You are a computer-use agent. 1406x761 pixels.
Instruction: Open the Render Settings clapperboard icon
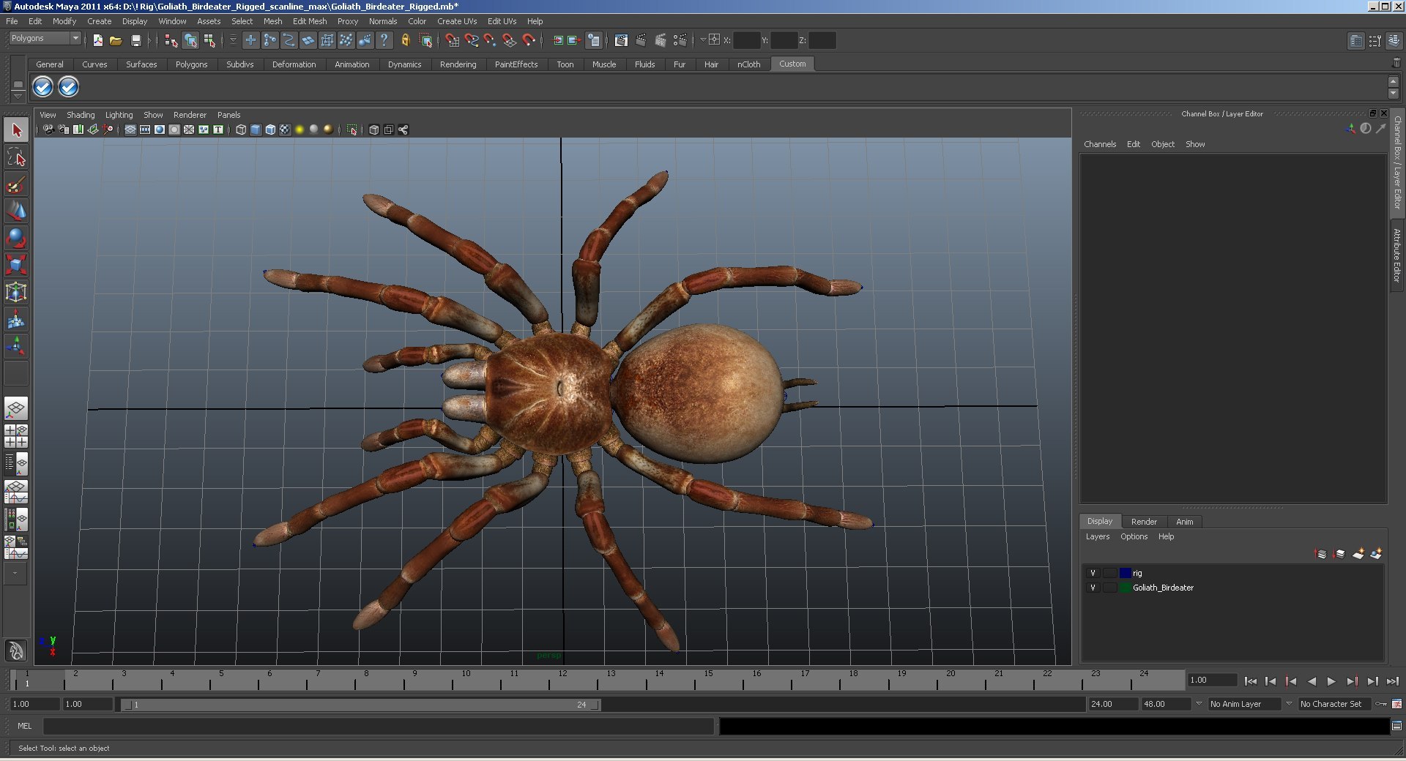(680, 40)
